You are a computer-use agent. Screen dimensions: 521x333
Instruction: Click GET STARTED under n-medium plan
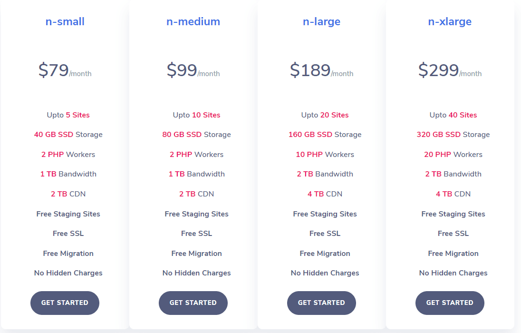click(x=193, y=303)
